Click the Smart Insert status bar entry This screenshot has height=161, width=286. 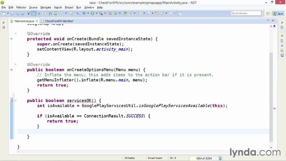pos(155,158)
